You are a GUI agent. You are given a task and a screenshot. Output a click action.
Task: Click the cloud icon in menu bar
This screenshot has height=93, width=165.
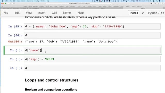(x=104, y=1)
